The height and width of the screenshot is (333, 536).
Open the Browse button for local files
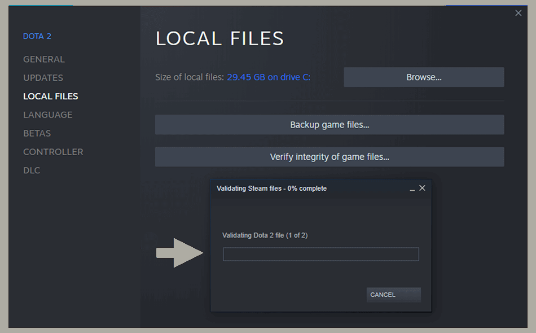click(423, 77)
